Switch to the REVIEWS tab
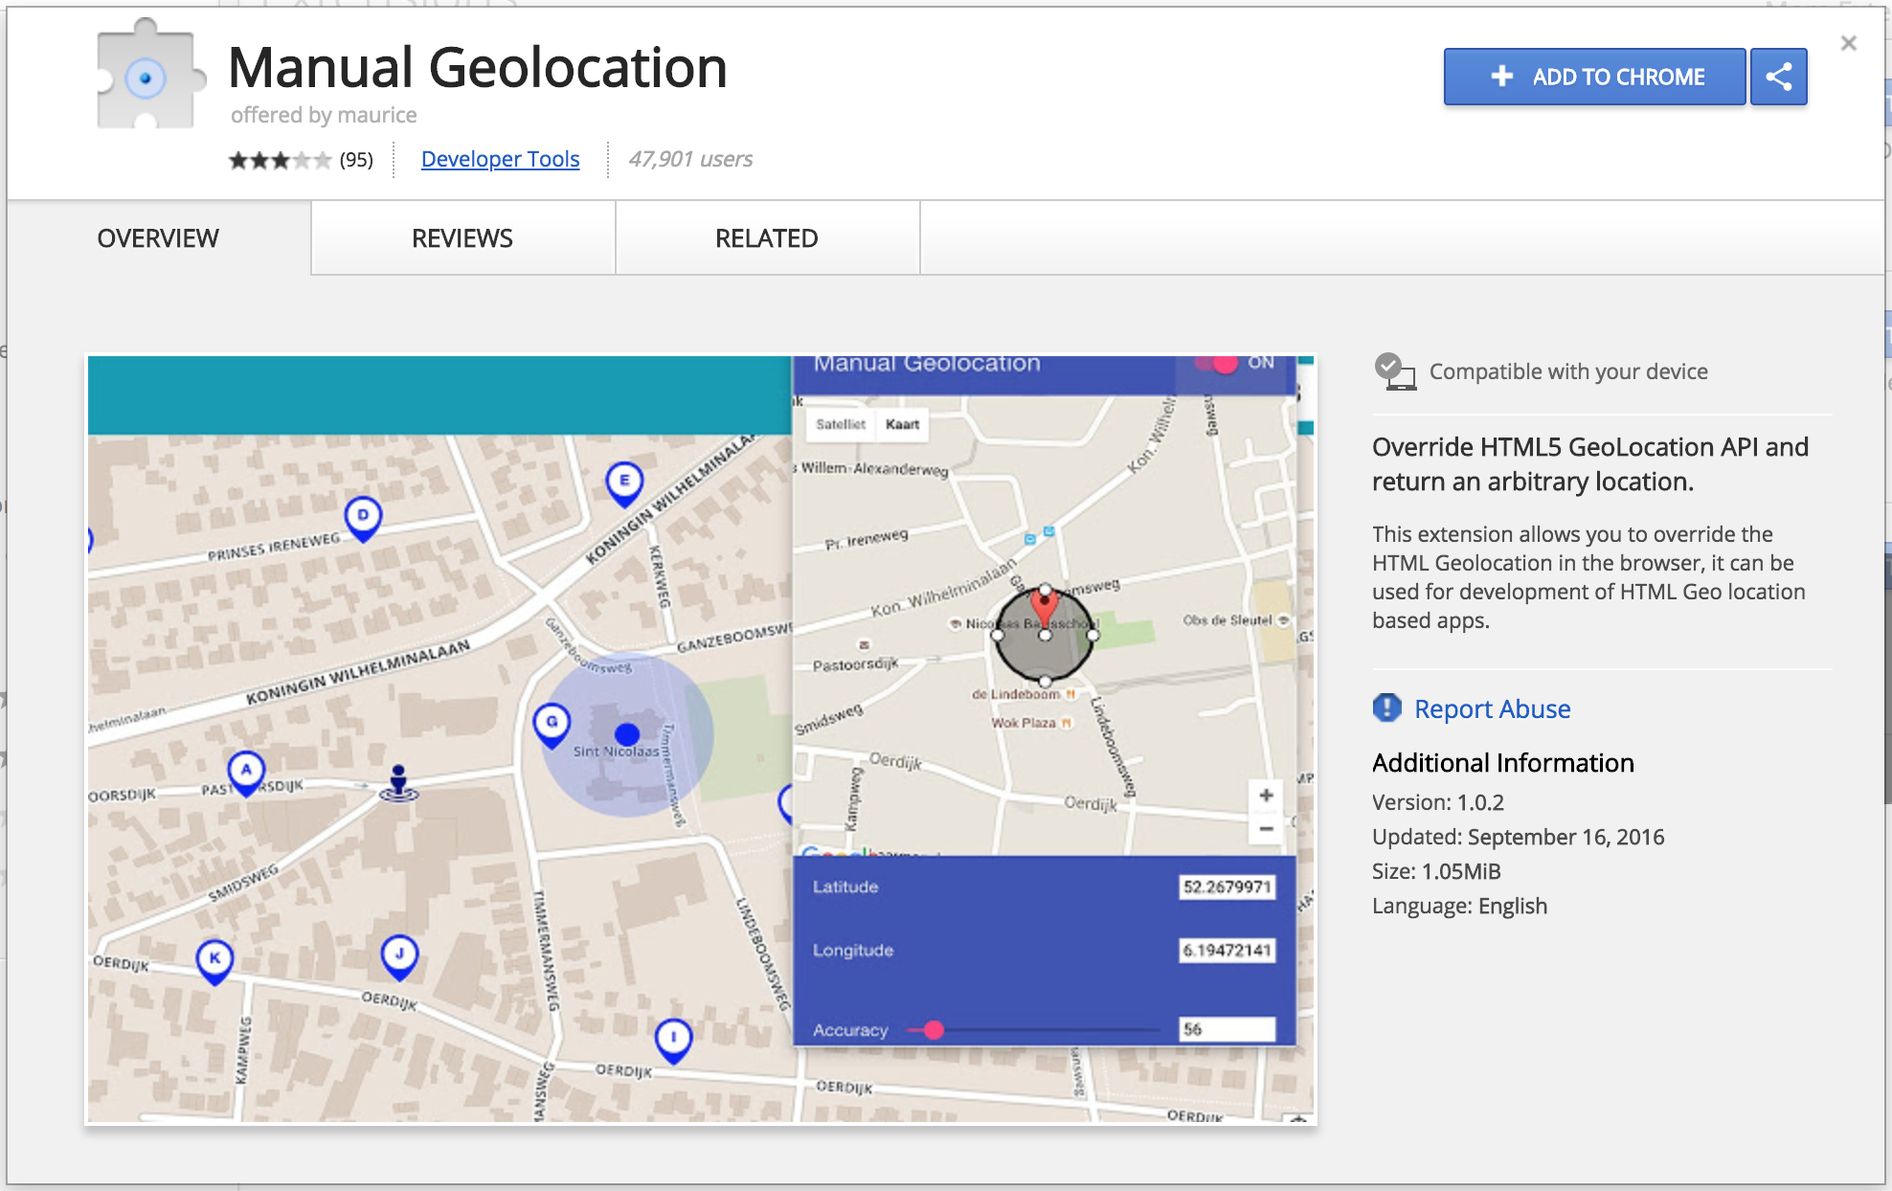The width and height of the screenshot is (1892, 1191). click(x=462, y=238)
